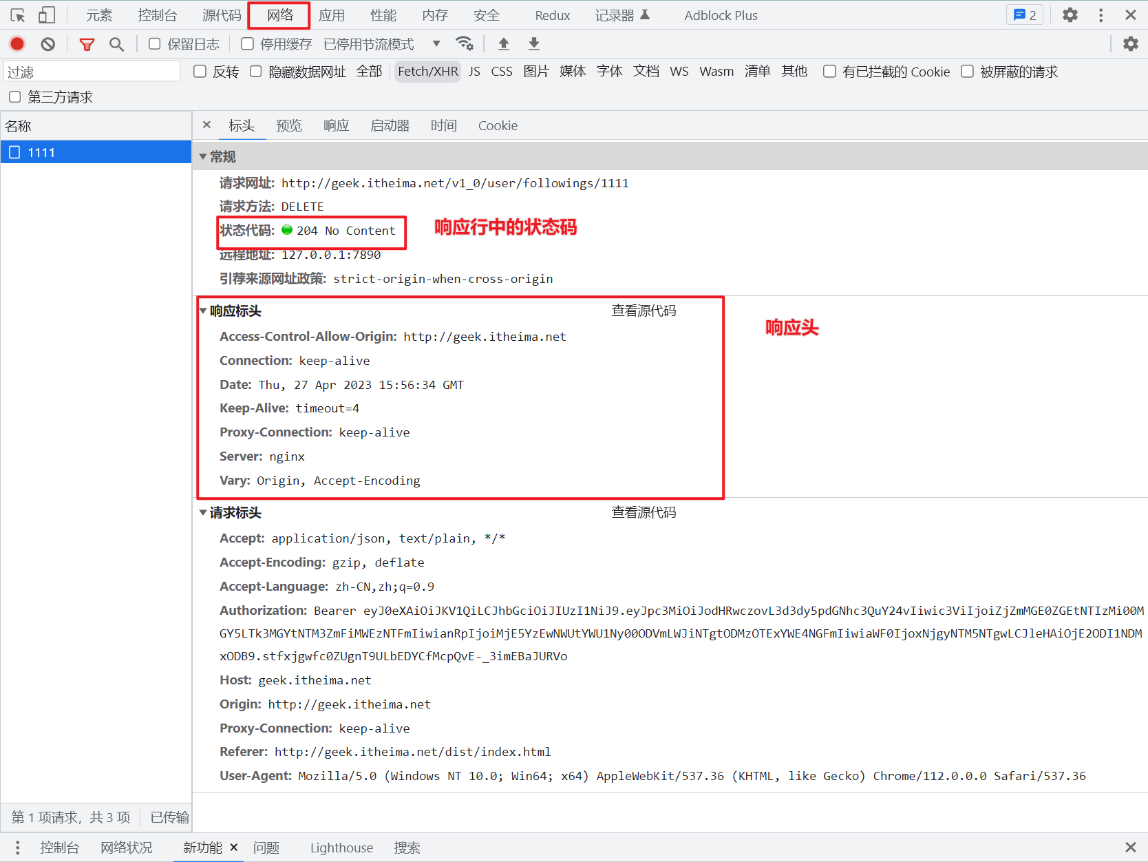Open the 网络状况 drawer tab

(127, 848)
